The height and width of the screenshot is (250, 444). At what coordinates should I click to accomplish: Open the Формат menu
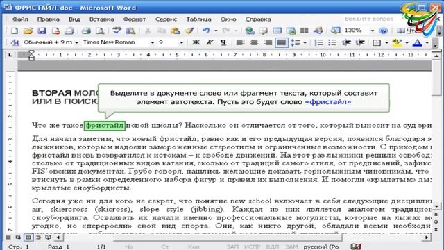click(135, 19)
